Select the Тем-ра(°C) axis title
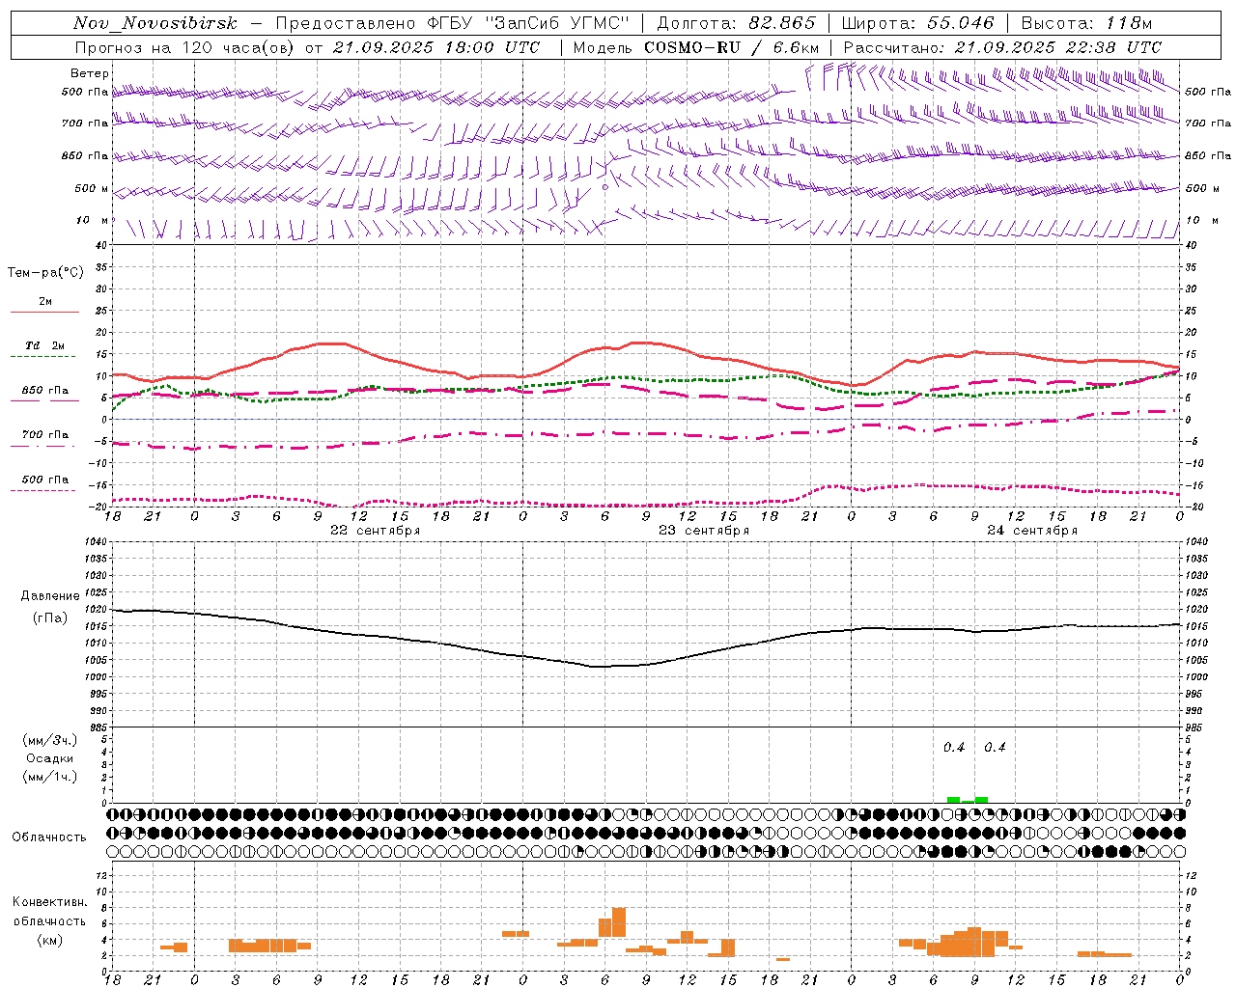1236x988 pixels. point(45,272)
